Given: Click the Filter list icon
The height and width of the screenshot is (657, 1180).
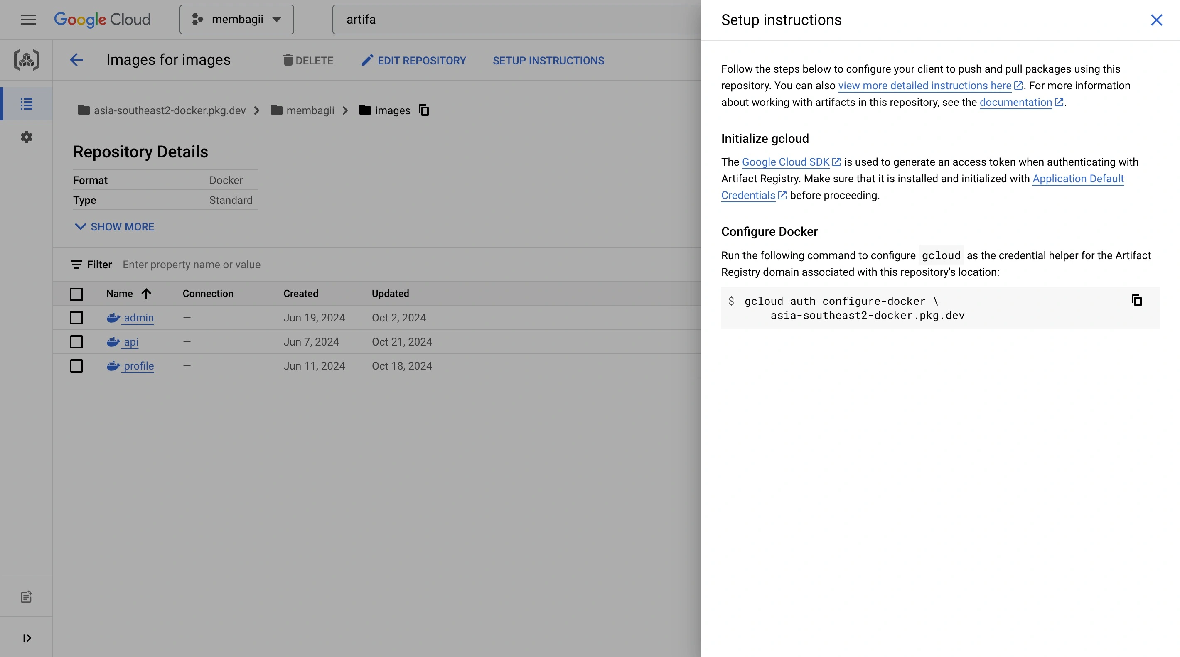Looking at the screenshot, I should pos(76,265).
